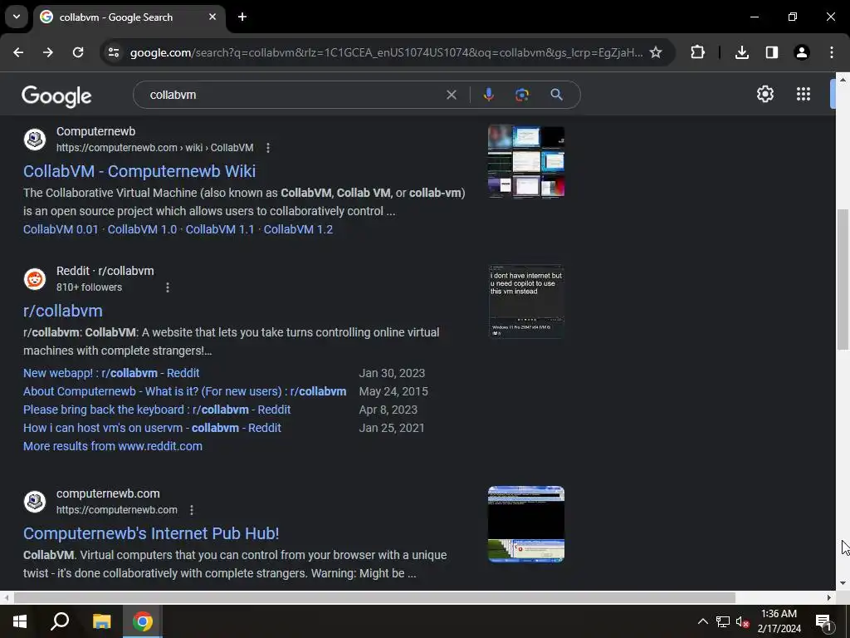This screenshot has width=850, height=638.
Task: Click the horizontal scrollbar thumb
Action: [x=374, y=598]
